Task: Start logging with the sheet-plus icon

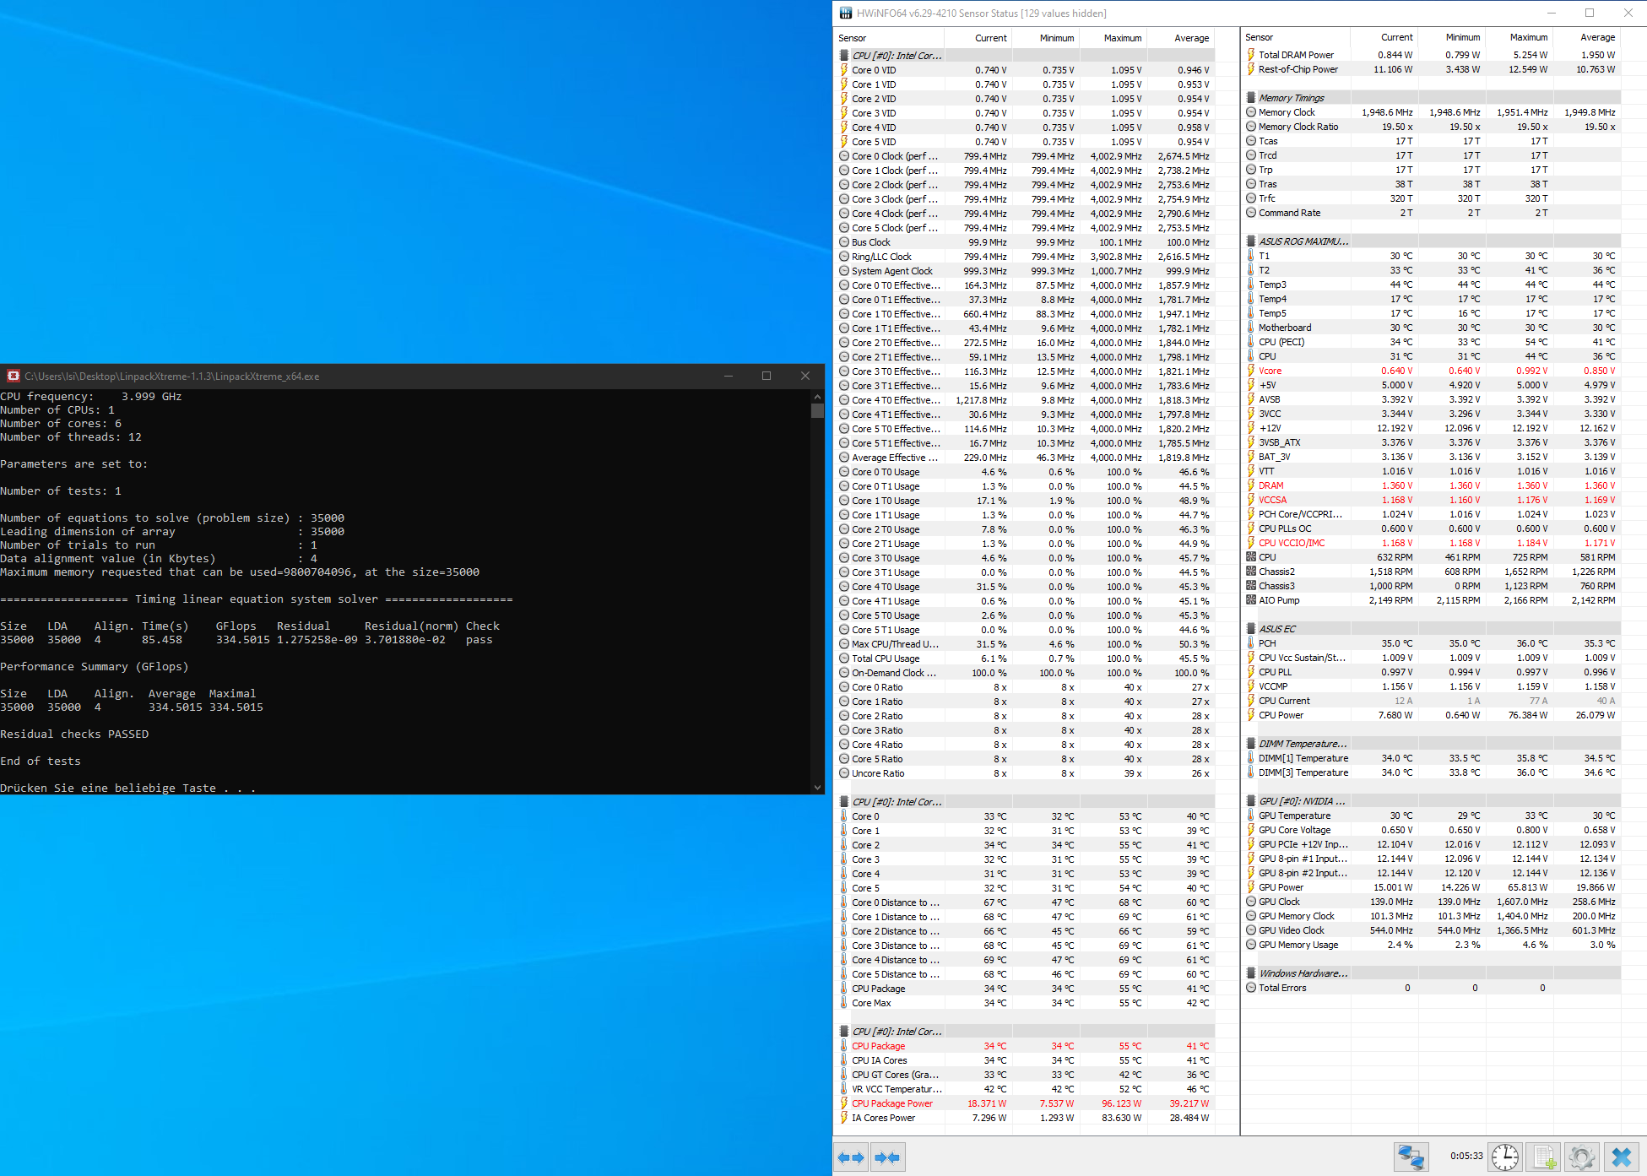Action: (1544, 1157)
